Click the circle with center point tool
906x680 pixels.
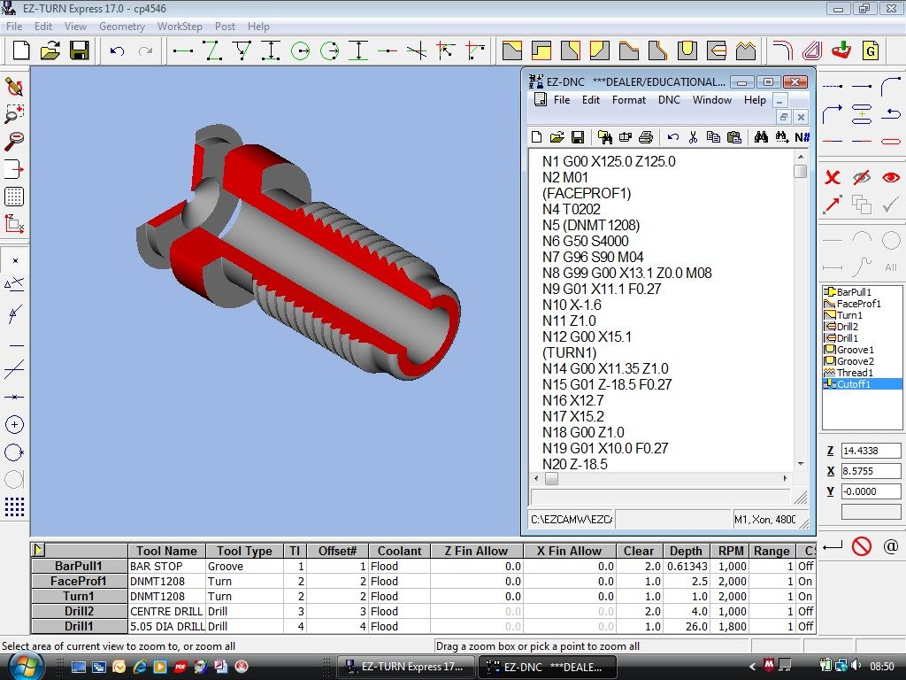[14, 425]
